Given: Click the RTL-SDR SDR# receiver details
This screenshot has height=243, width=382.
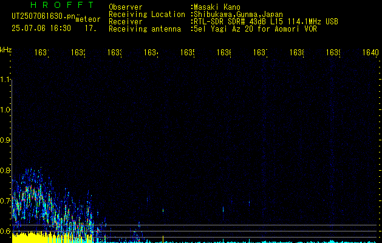Looking at the screenshot, I should [266, 22].
